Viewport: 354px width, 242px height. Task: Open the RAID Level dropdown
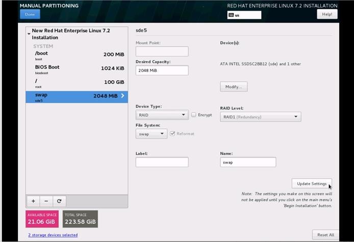pyautogui.click(x=261, y=117)
